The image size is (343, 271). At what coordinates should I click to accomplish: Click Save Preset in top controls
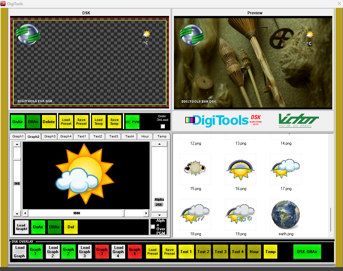pyautogui.click(x=81, y=122)
